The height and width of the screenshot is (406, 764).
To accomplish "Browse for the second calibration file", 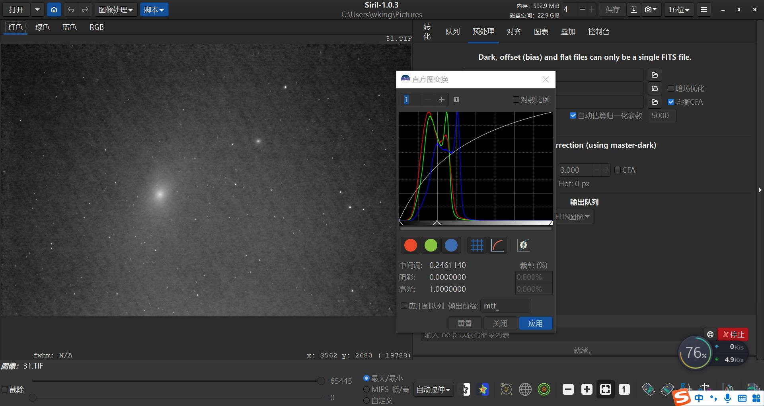I will tap(655, 88).
